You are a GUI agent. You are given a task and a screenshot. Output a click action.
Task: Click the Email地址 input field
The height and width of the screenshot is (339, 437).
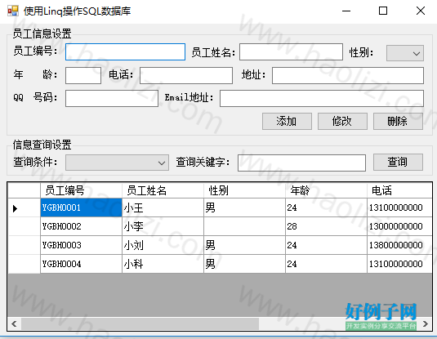point(321,98)
